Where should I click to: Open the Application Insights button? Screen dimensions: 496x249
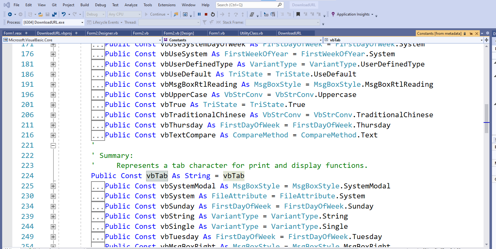(353, 14)
